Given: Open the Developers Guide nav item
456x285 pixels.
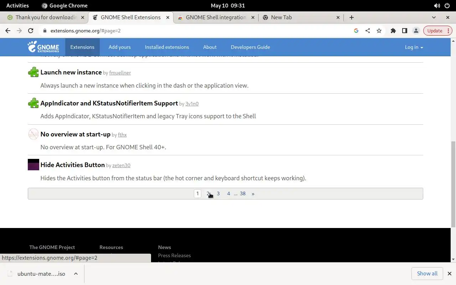Looking at the screenshot, I should [x=250, y=47].
